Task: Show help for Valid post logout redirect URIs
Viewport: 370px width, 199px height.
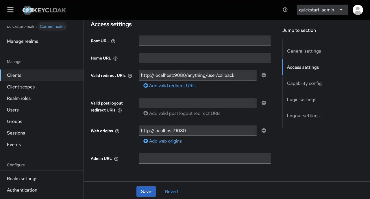Action: (x=120, y=110)
